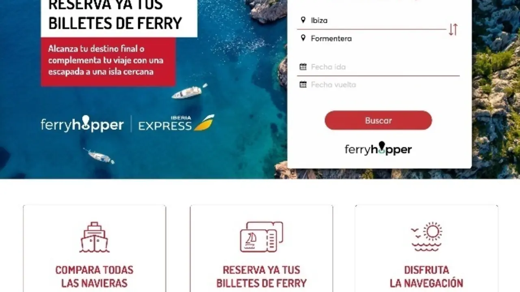This screenshot has height=292, width=520.
Task: Open the Fecha ida date picker
Action: coord(378,67)
